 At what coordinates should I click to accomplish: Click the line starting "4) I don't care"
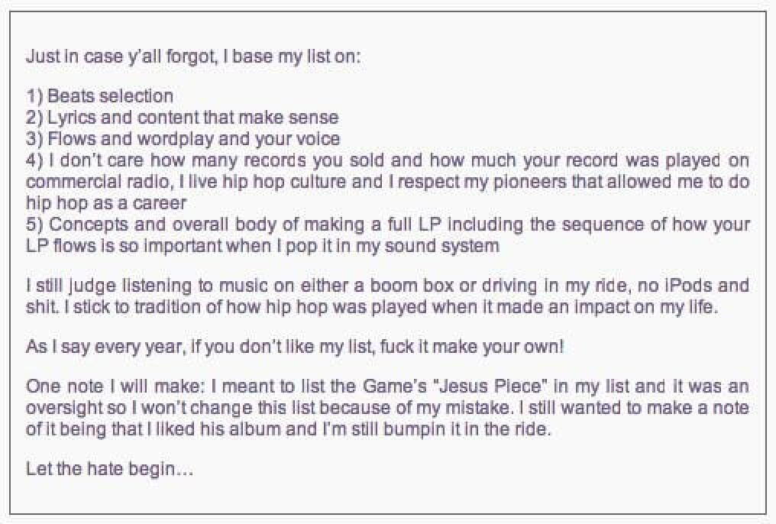click(387, 161)
